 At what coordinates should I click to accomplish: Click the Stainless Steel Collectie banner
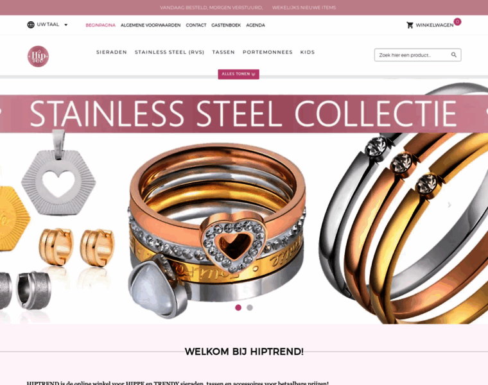tap(244, 114)
